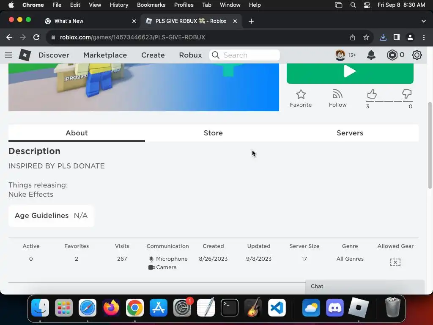Open the Chrome three-dot menu
This screenshot has width=433, height=325.
click(424, 37)
